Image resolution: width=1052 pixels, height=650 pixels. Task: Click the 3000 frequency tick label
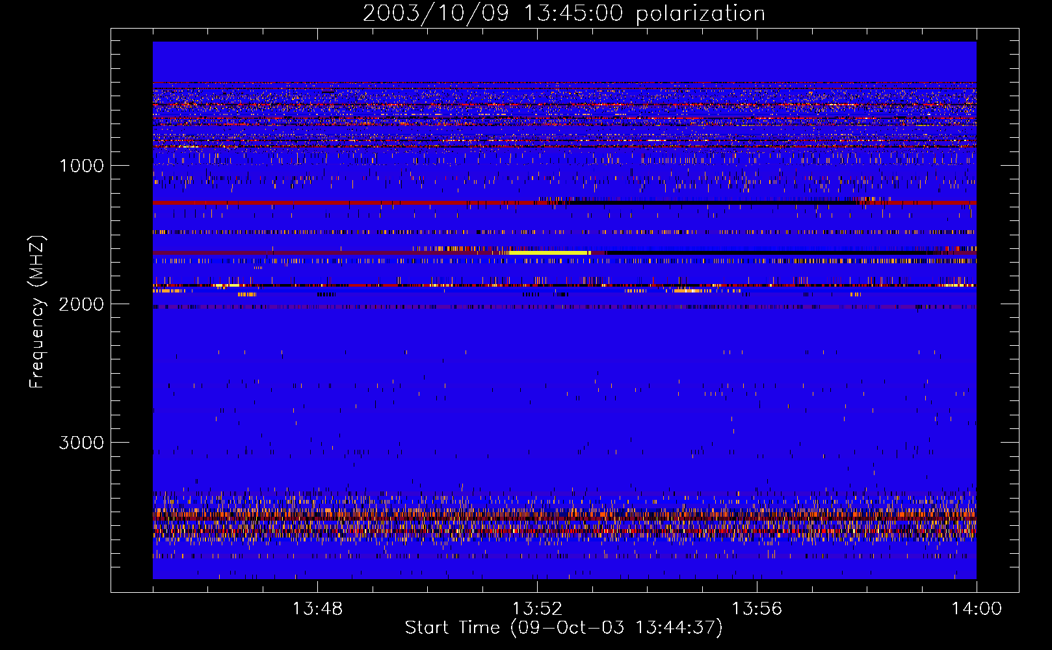click(81, 443)
